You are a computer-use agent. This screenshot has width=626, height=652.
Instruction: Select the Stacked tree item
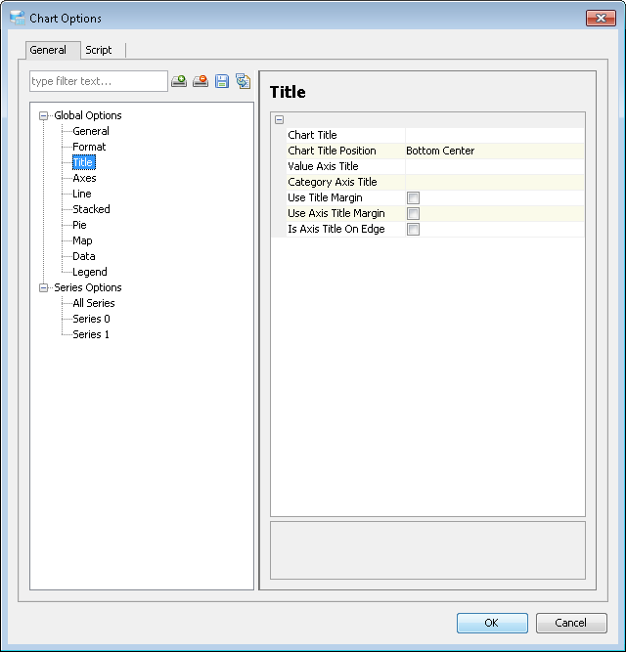(91, 209)
